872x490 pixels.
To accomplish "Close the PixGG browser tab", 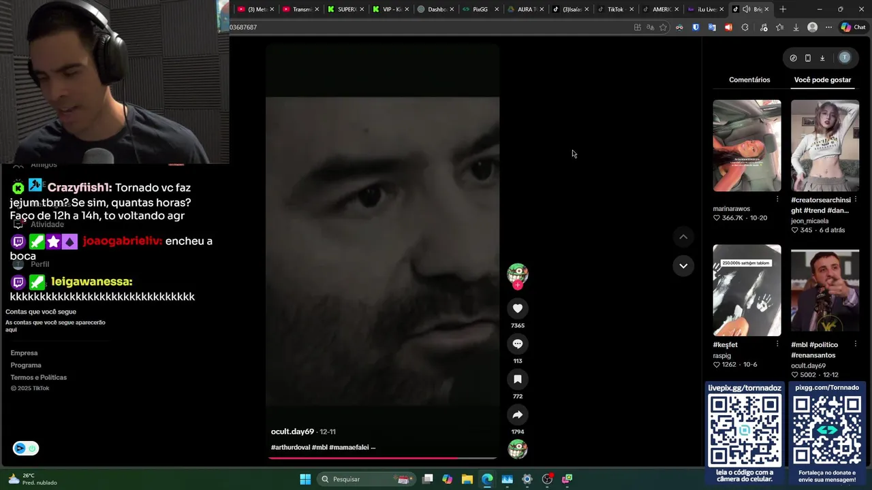I will [497, 10].
